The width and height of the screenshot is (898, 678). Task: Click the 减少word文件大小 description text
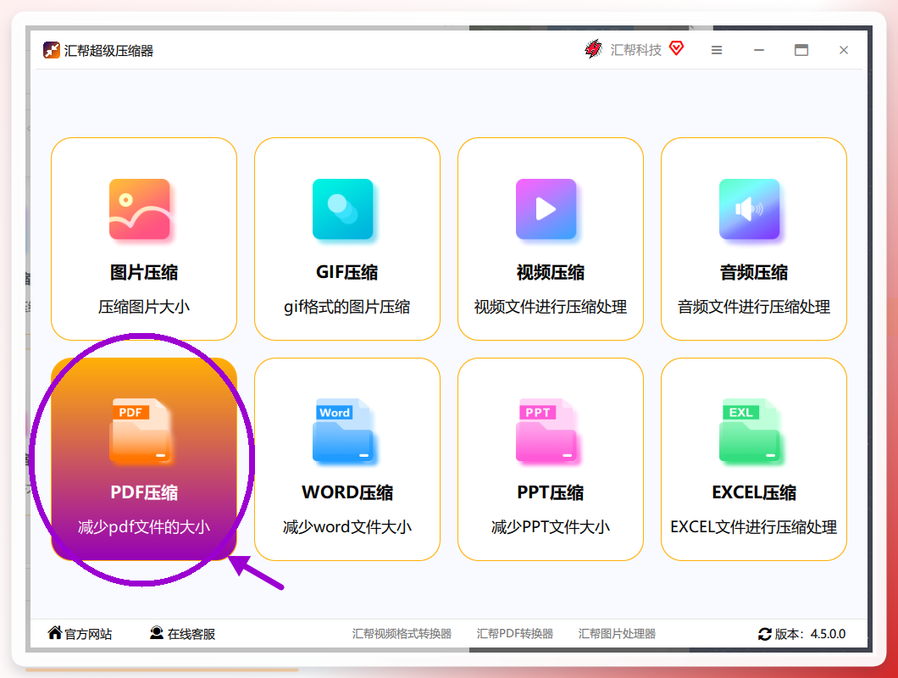[x=347, y=526]
